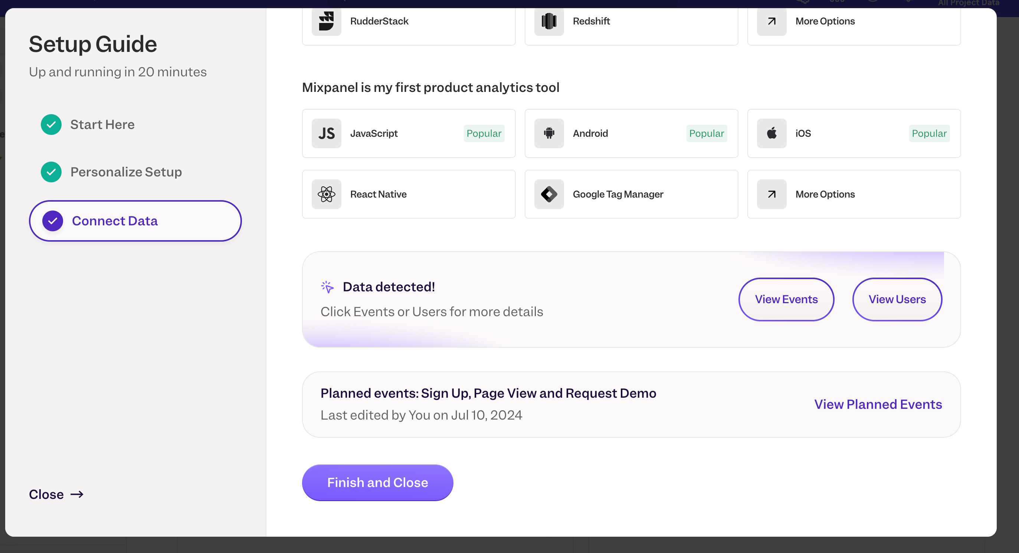Click the RudderStack logo icon
This screenshot has width=1019, height=553.
coord(326,20)
